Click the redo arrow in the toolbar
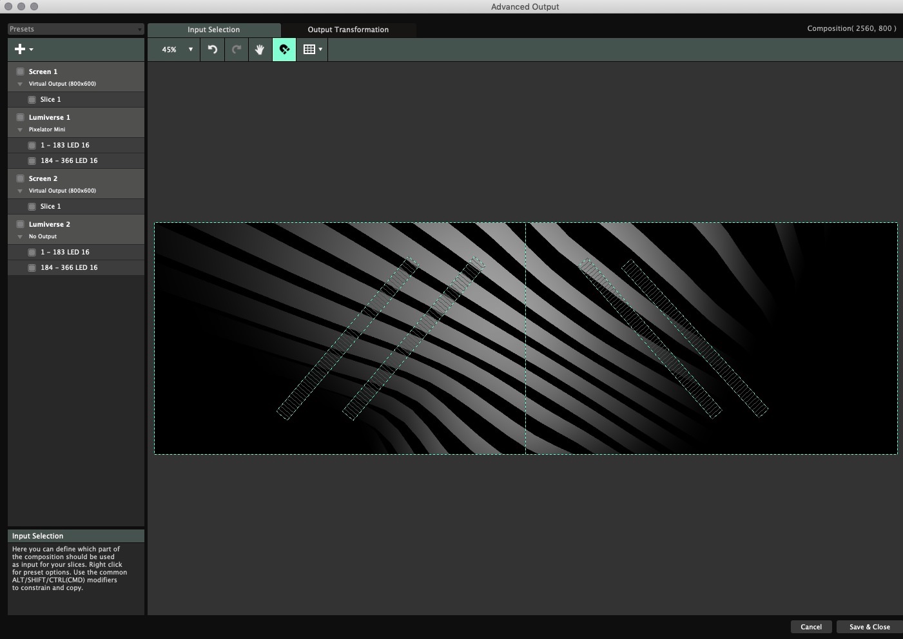The width and height of the screenshot is (903, 639). coord(236,50)
